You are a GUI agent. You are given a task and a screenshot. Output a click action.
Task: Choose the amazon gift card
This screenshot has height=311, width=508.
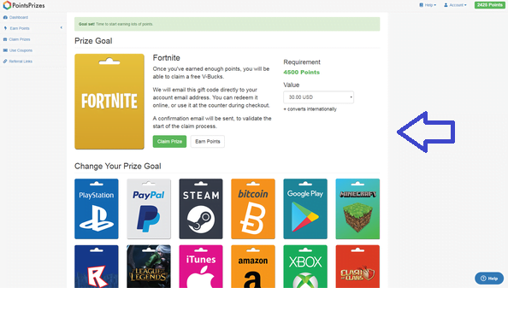[253, 267]
